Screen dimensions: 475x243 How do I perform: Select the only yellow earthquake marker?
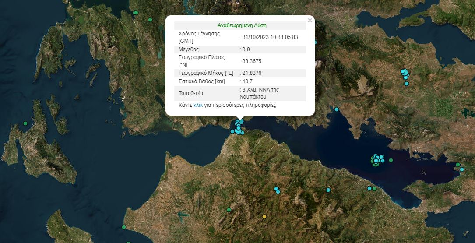[264, 217]
